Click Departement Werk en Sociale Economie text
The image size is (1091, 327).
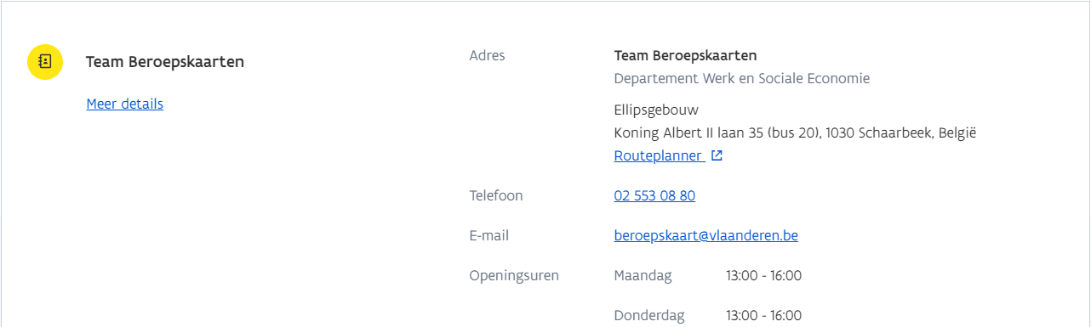(x=741, y=79)
